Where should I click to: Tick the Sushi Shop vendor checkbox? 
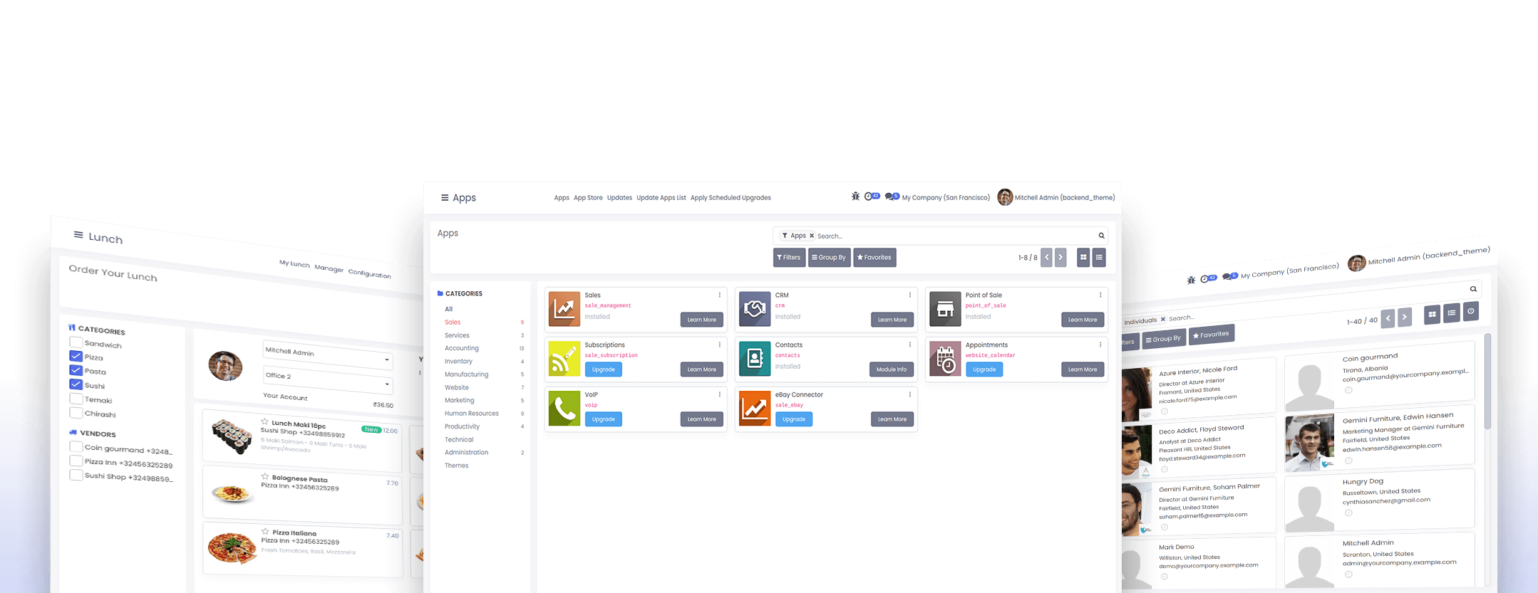point(76,474)
